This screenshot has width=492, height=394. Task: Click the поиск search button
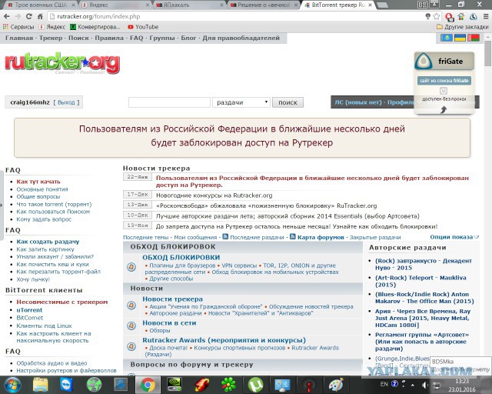(x=288, y=102)
